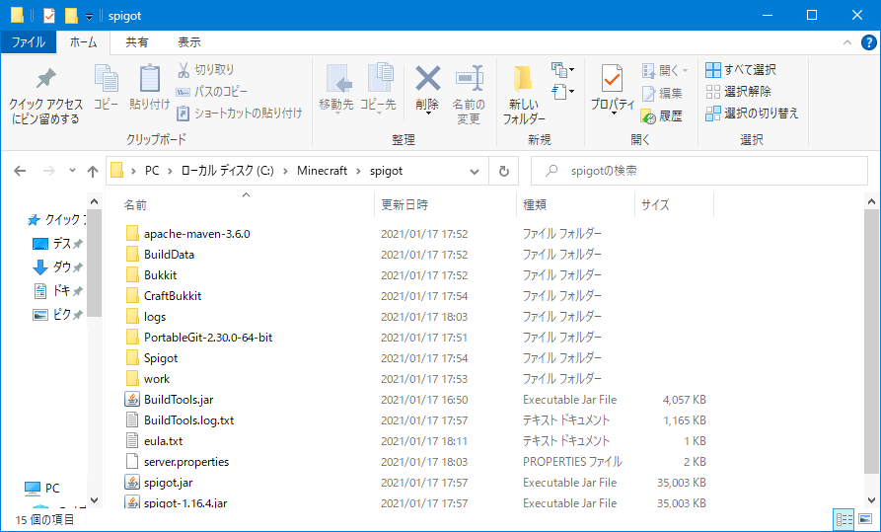This screenshot has height=532, width=881.
Task: Invert Selection (選択の切り替え)
Action: (x=752, y=114)
